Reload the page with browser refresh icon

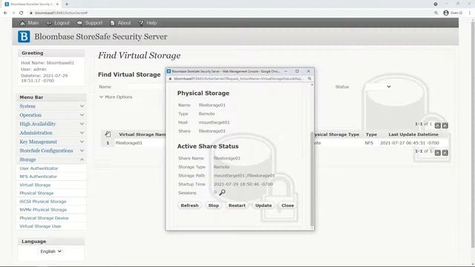(x=22, y=13)
